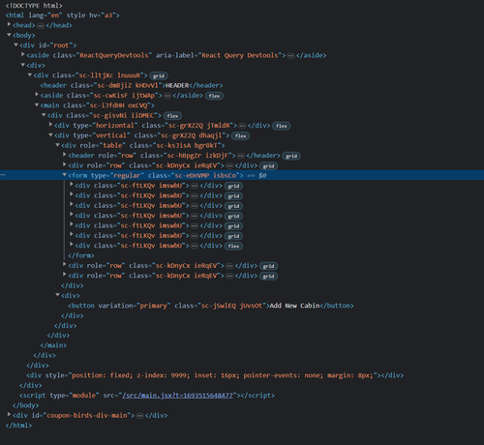Viewport: 484px width, 445px height.
Task: Collapse the div id="root" node
Action: (15, 44)
